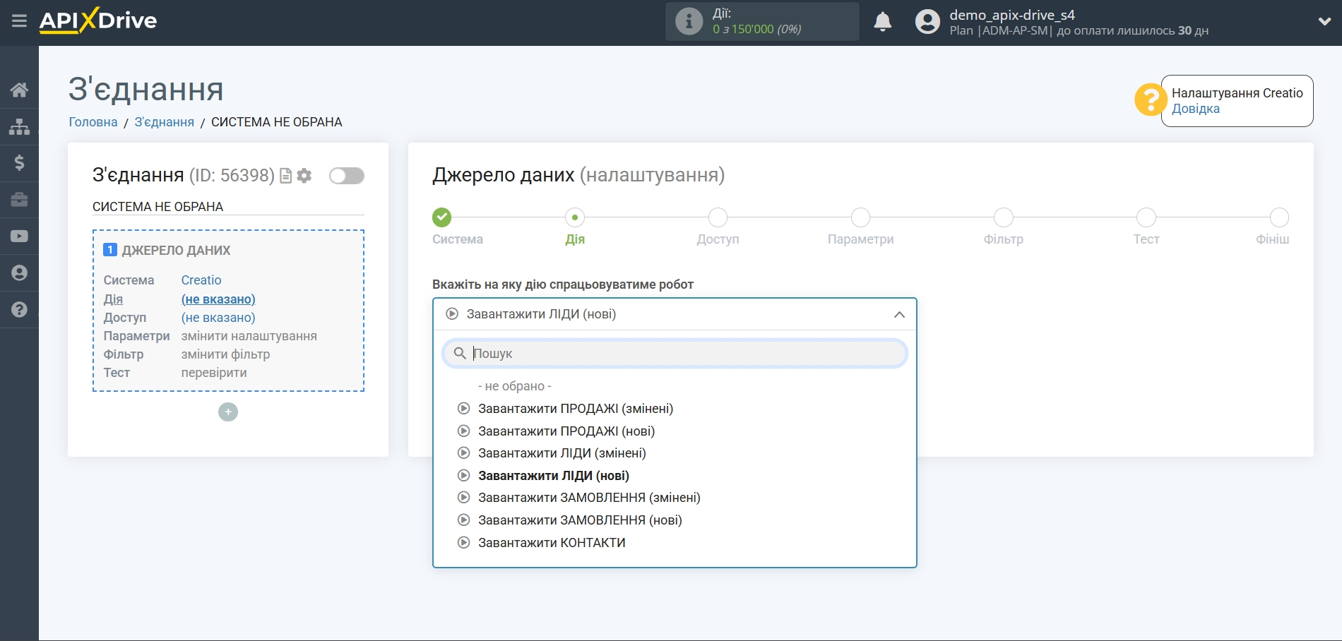
Task: Choose 'Завантажити ЗАМОВЛЕННЯ (змінені)' option
Action: (588, 498)
